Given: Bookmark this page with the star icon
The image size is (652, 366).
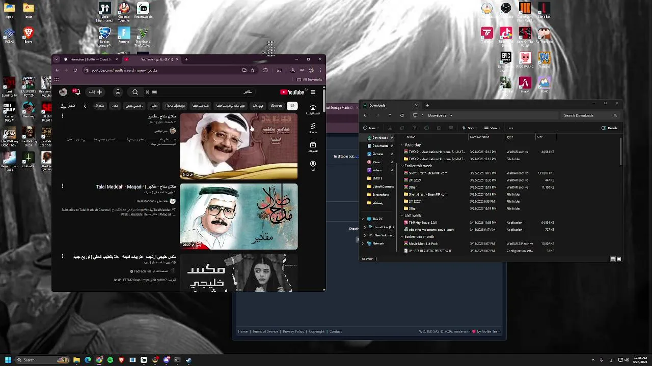Looking at the screenshot, I should pyautogui.click(x=252, y=70).
